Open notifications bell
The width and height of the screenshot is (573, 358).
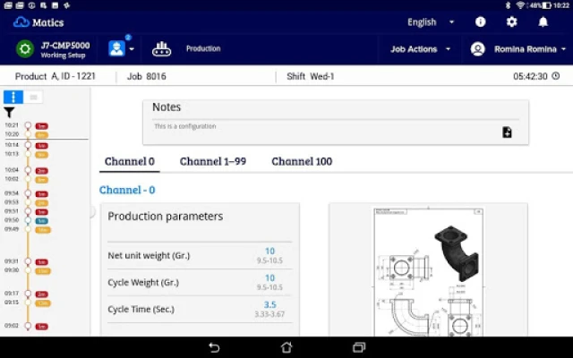[543, 21]
